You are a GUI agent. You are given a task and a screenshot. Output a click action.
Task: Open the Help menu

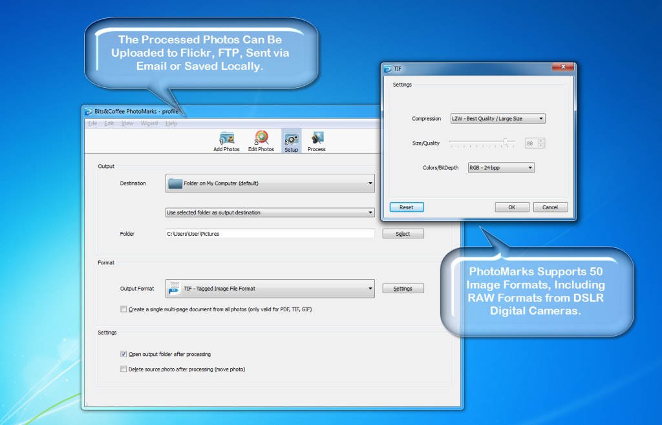pyautogui.click(x=171, y=123)
